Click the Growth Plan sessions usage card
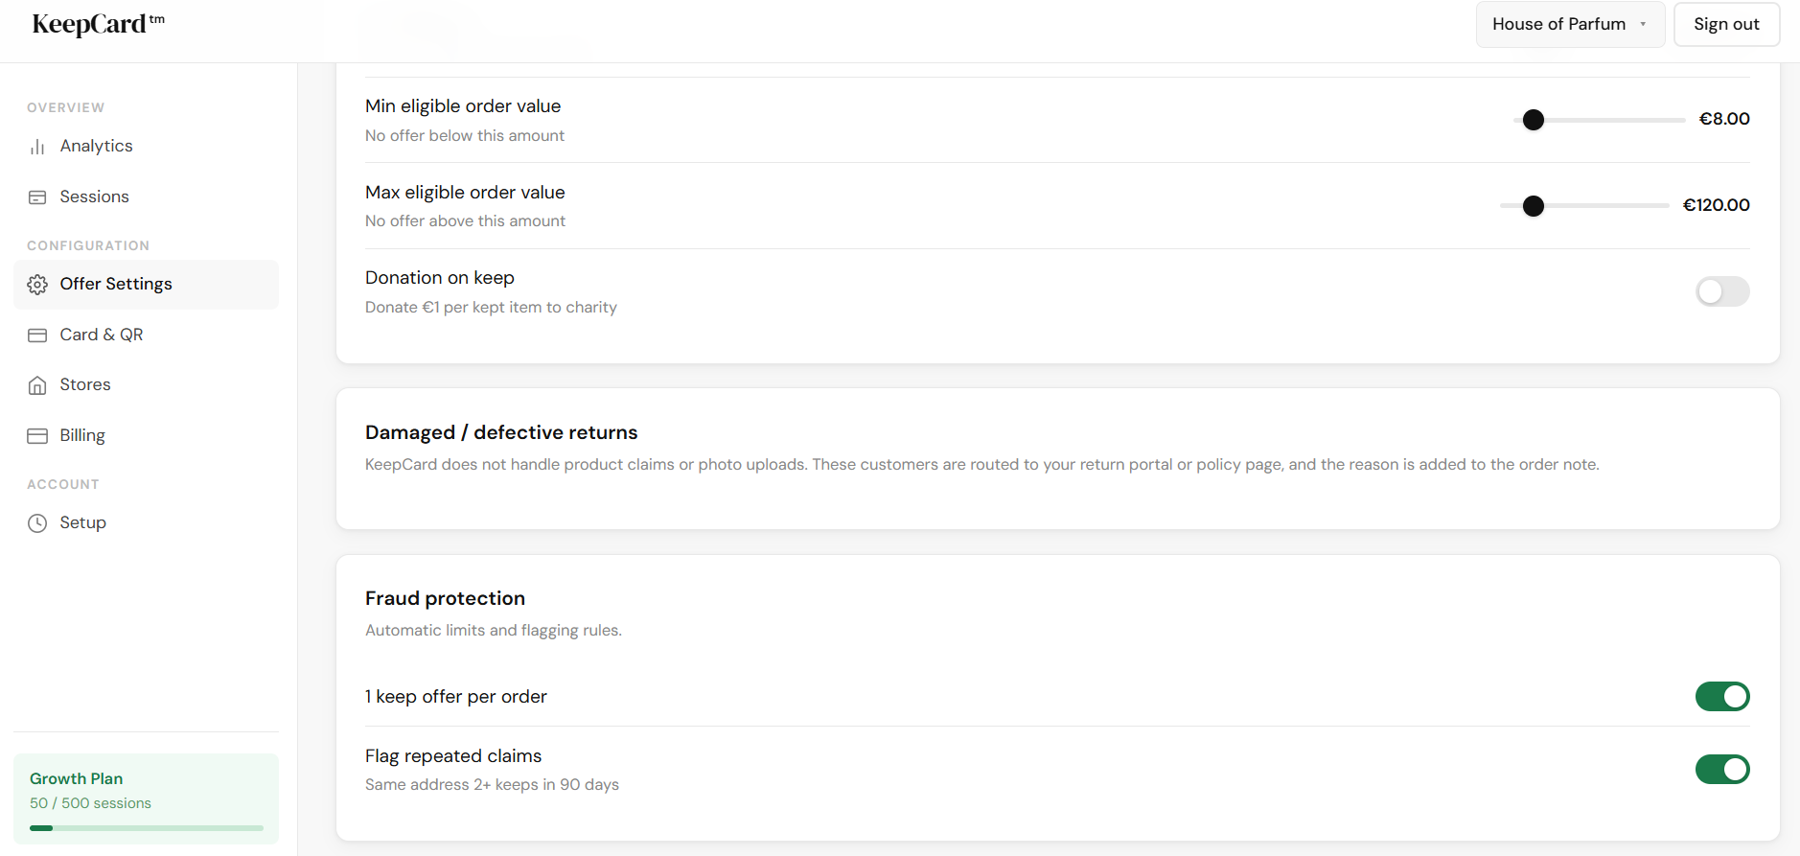The width and height of the screenshot is (1800, 856). tap(146, 798)
